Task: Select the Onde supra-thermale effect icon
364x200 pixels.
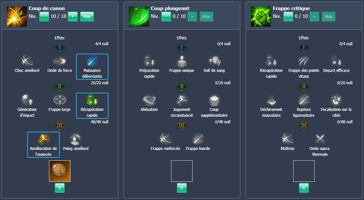Action: pyautogui.click(x=320, y=139)
